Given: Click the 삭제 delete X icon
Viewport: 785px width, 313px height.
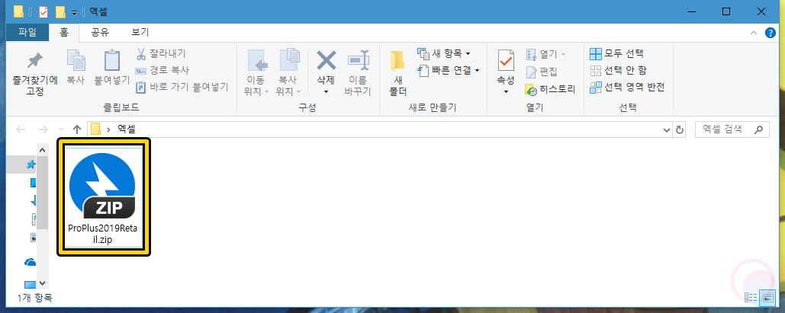Looking at the screenshot, I should coord(326,62).
